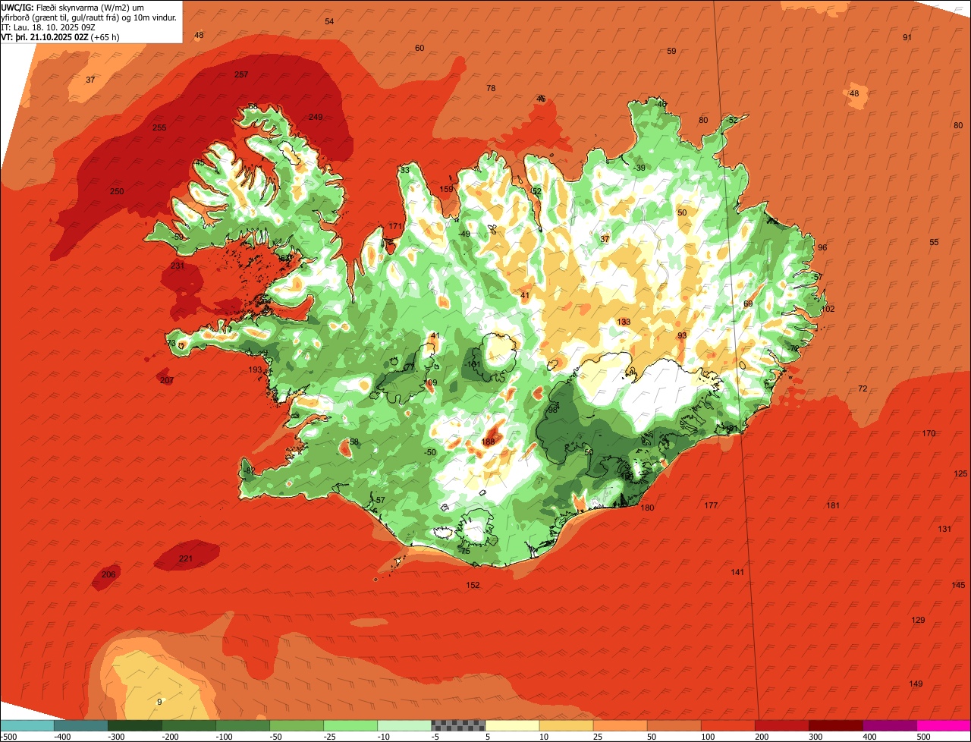Click the flux value 257 over the sea
The height and width of the screenshot is (742, 971).
[x=241, y=74]
